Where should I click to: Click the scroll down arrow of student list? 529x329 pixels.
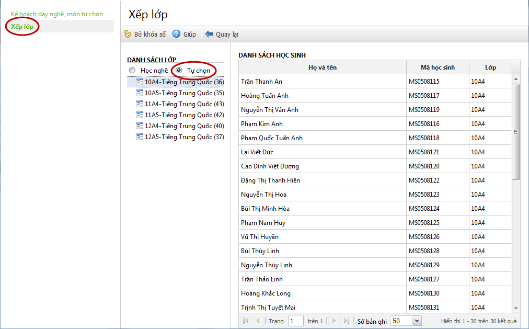[516, 308]
